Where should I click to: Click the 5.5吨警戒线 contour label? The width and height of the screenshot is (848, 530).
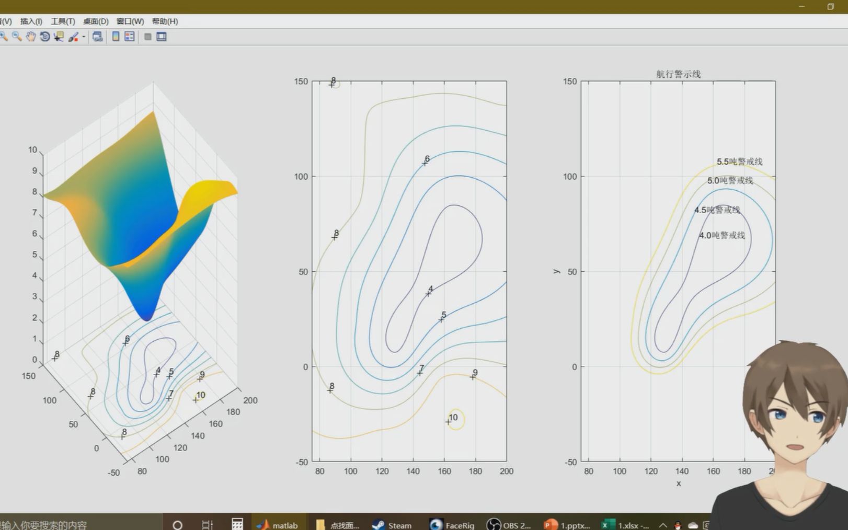739,162
